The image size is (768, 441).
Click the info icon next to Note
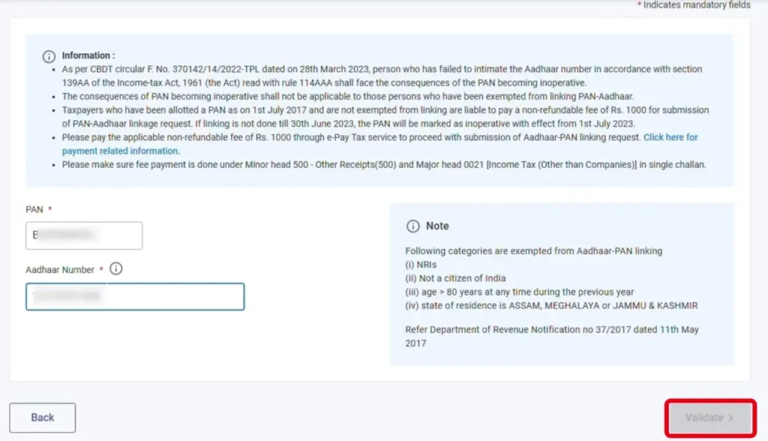(412, 226)
